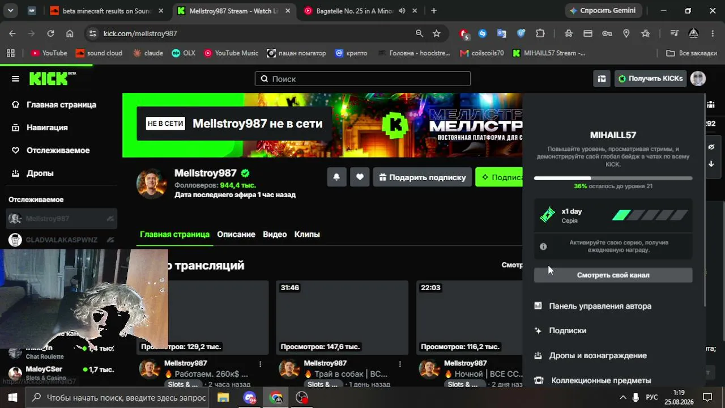Click the Google Translate extension icon
Viewport: 725px width, 408px height.
502,33
